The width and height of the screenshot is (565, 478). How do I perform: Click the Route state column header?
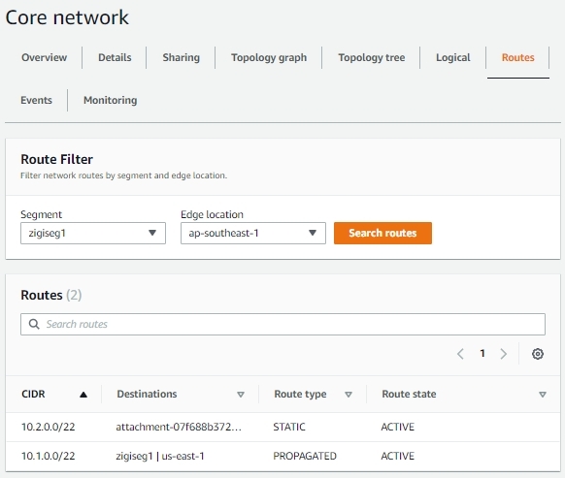tap(409, 395)
